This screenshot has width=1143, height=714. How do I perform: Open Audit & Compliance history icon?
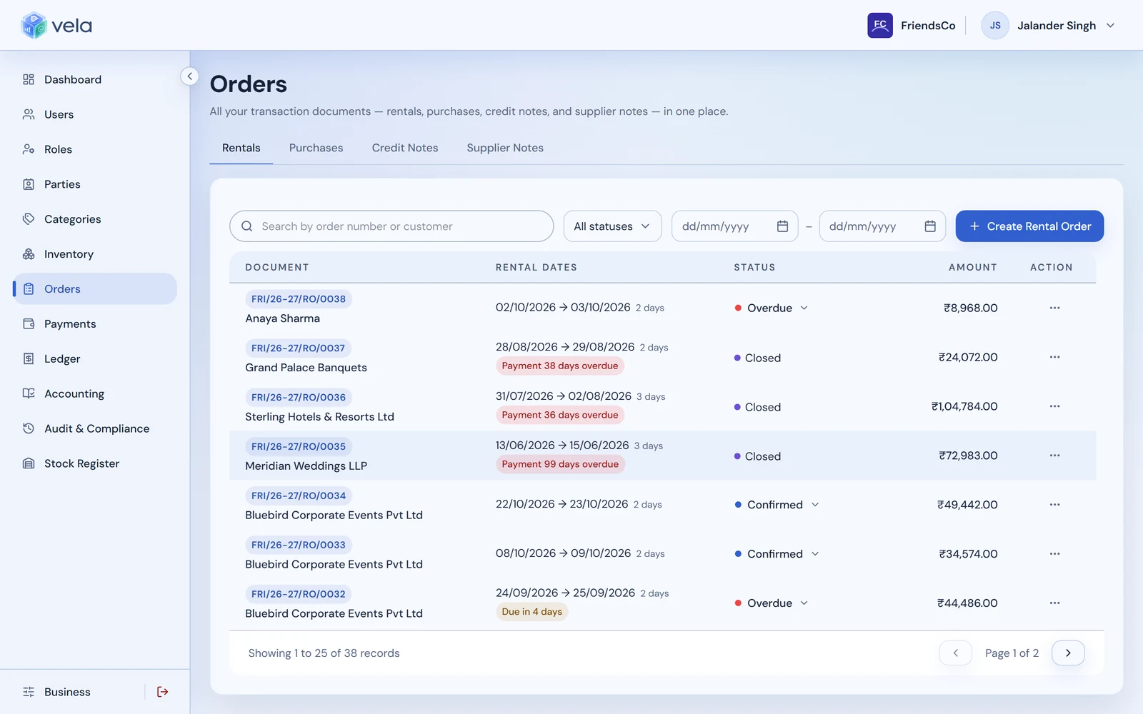[29, 428]
